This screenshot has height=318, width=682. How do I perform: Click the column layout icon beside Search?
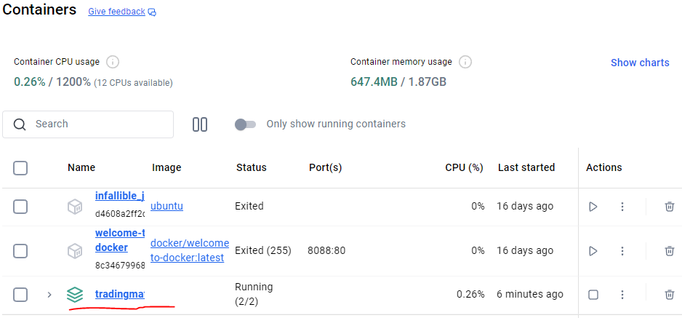[200, 124]
